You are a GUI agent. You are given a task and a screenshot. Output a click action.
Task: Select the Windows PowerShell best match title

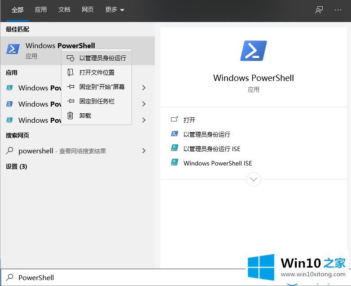(60, 45)
